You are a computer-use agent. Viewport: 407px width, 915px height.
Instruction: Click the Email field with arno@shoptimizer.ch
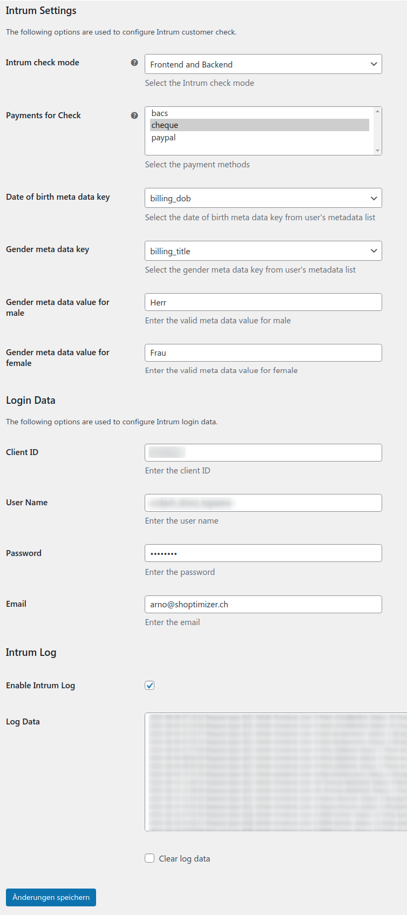tap(263, 604)
